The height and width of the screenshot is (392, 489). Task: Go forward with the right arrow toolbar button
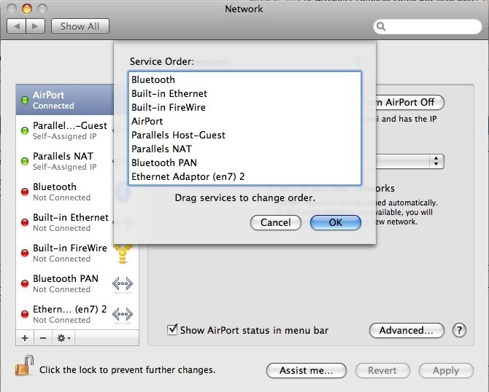pos(35,26)
